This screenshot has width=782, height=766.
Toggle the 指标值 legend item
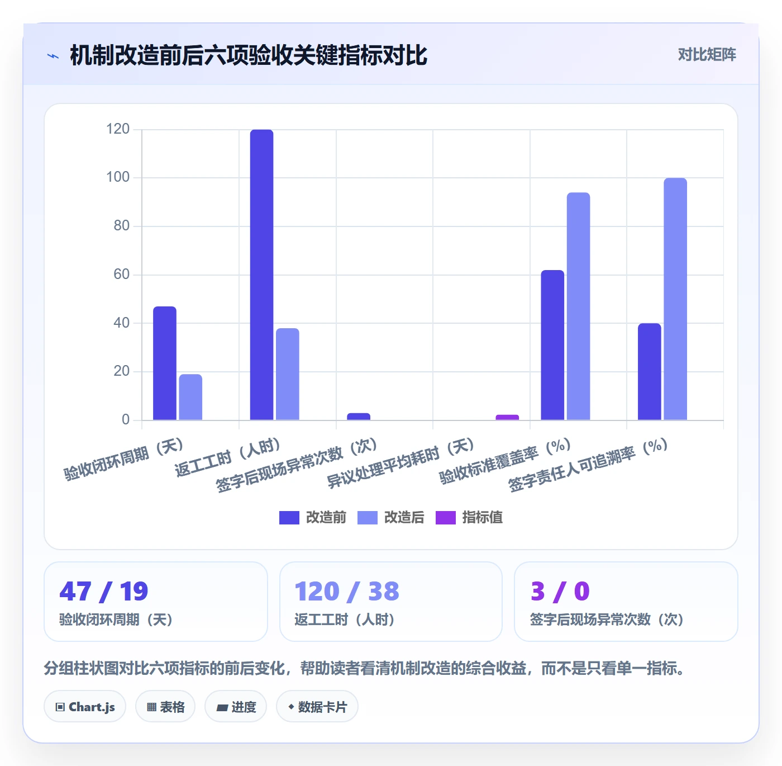click(469, 518)
